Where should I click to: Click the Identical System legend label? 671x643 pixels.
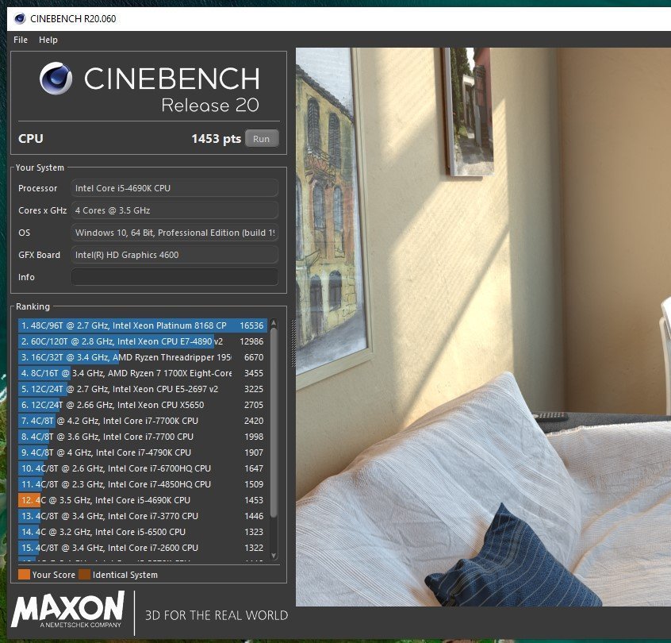click(x=125, y=575)
